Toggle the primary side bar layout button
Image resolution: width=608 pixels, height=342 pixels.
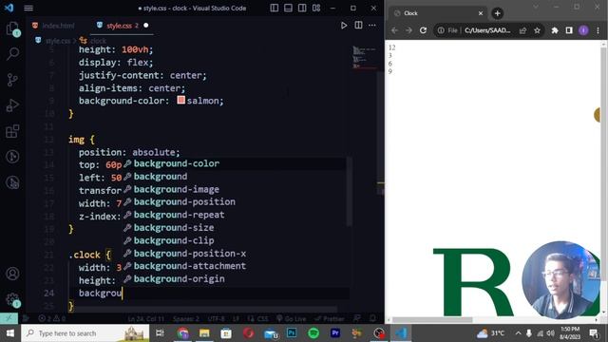coord(275,8)
